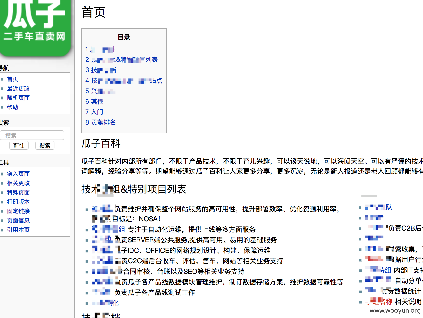Open the 帮助 link

point(12,107)
